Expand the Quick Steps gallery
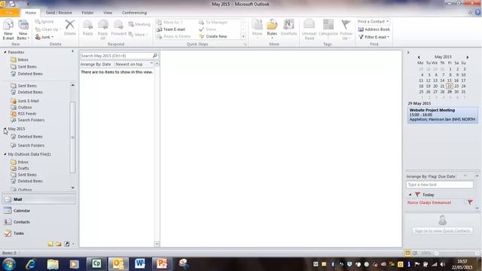Image resolution: width=482 pixels, height=271 pixels. [243, 37]
